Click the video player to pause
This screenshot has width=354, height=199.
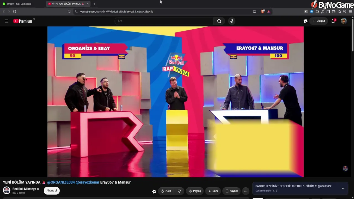pos(175,102)
